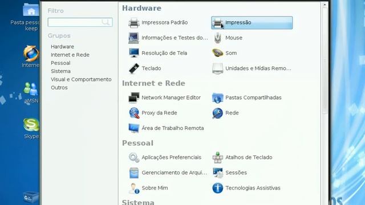This screenshot has height=205, width=365.
Task: Click the scrollbar up arrow
Action: 325,4
